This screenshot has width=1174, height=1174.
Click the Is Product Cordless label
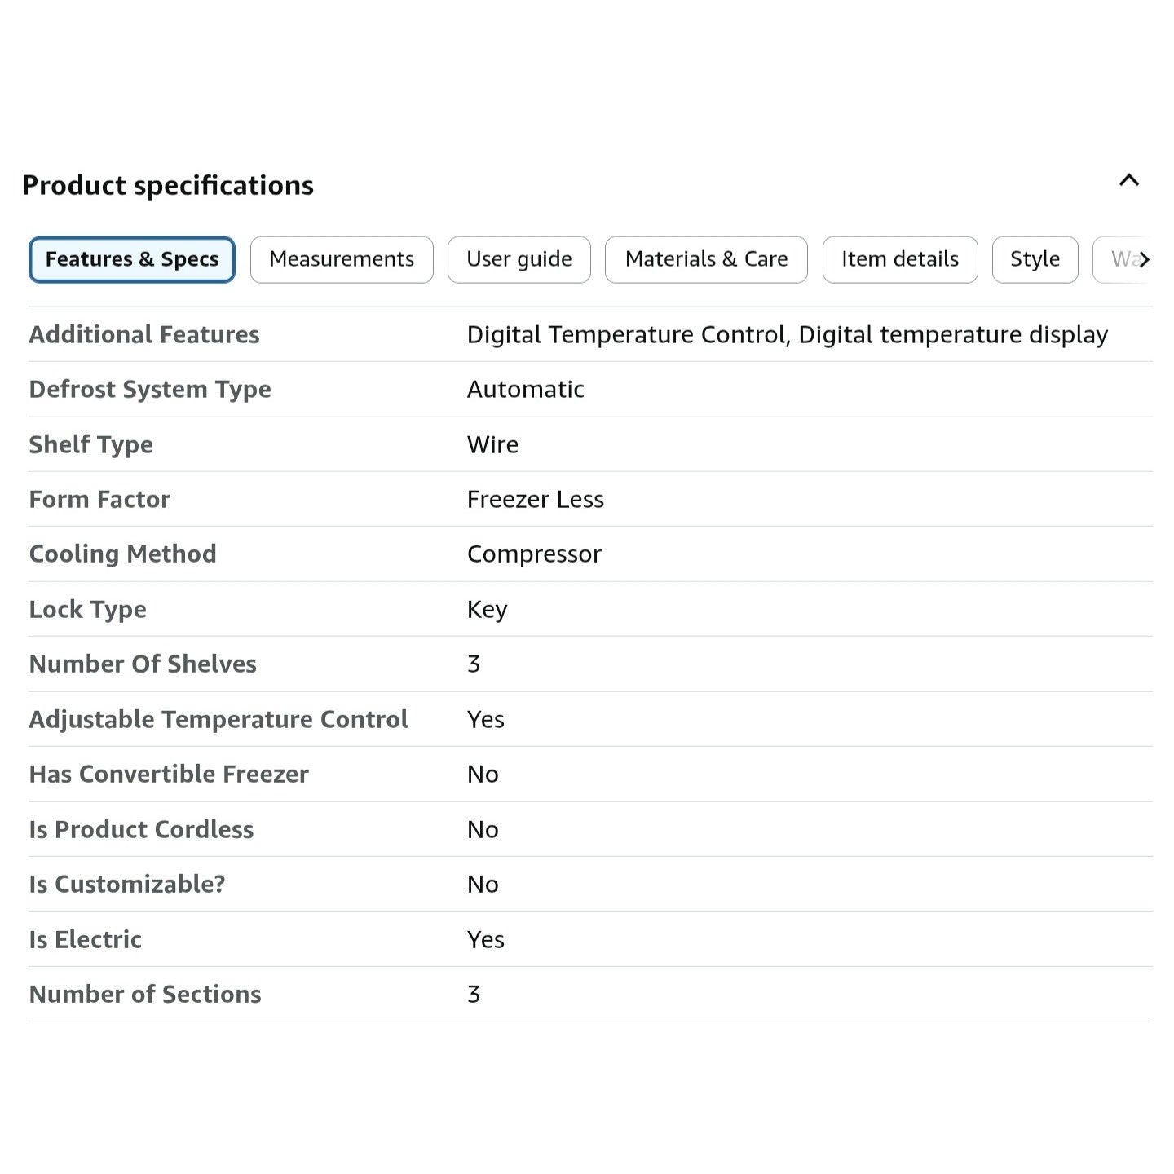tap(141, 829)
